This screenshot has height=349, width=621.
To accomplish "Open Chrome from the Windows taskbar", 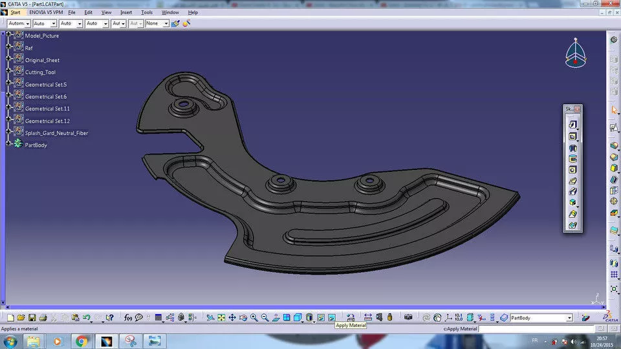I will tap(82, 341).
